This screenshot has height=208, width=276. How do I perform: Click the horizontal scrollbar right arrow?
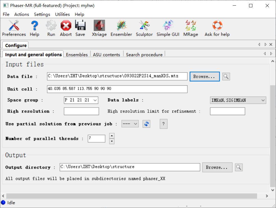pos(267,196)
